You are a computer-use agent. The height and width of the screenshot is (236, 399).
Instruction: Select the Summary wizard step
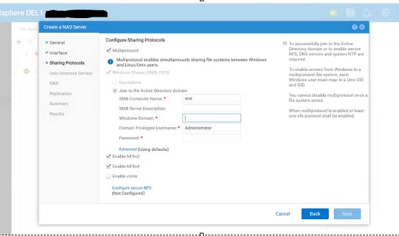[x=59, y=104]
